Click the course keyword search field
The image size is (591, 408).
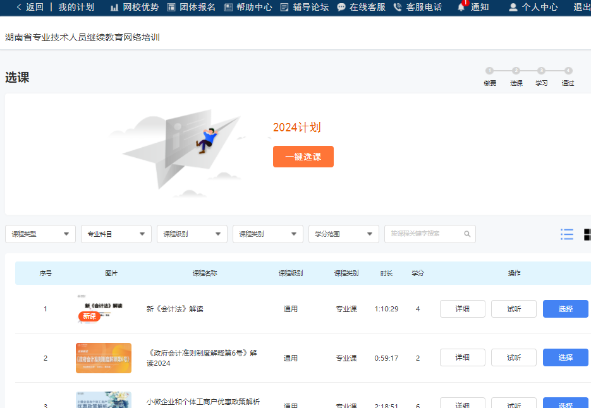click(x=423, y=234)
